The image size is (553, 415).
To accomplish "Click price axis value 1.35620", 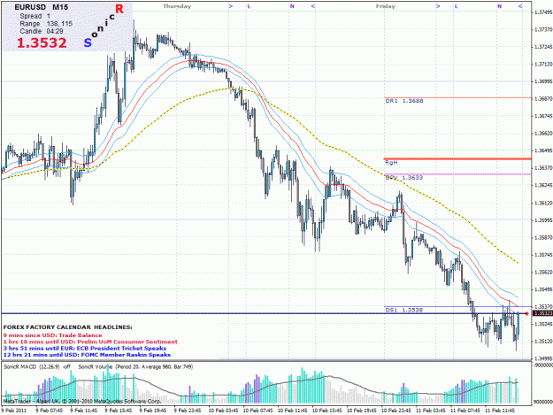I will 543,273.
